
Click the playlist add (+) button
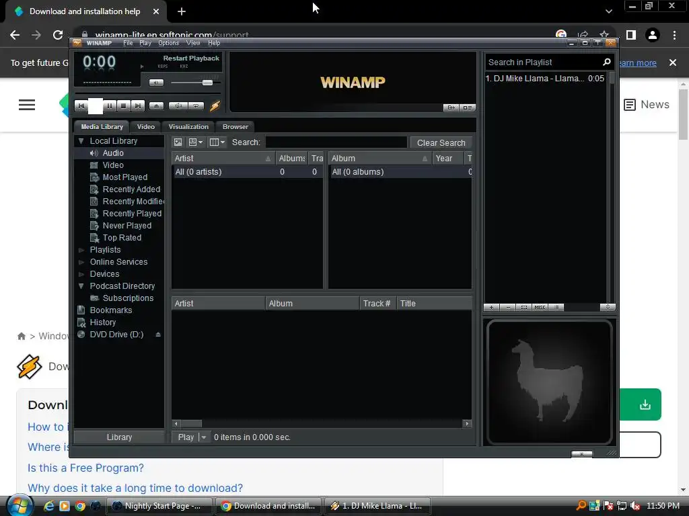(491, 307)
